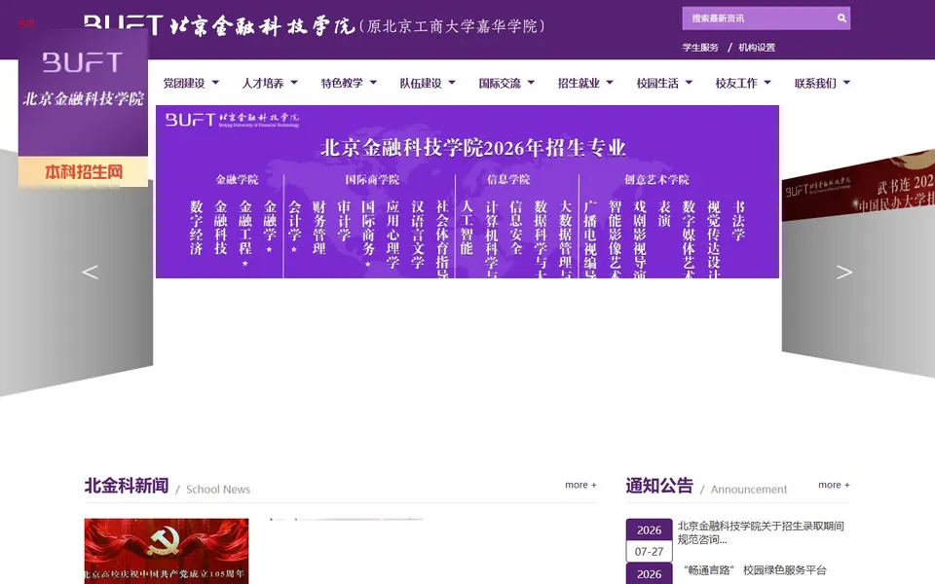Click the search magnifier icon
The width and height of the screenshot is (935, 584).
point(841,18)
